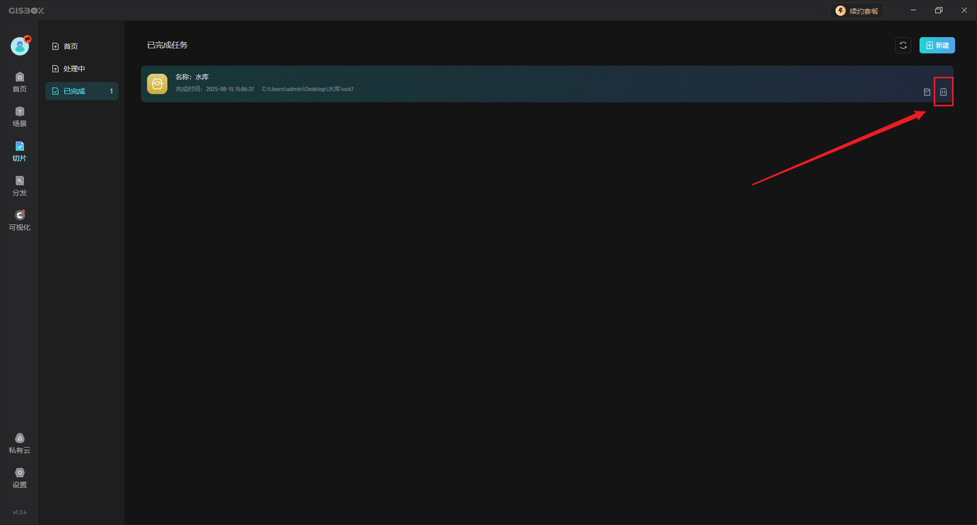Click the user avatar icon

tap(20, 46)
